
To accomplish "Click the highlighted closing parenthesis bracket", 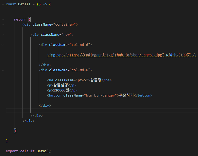I will [15, 131].
